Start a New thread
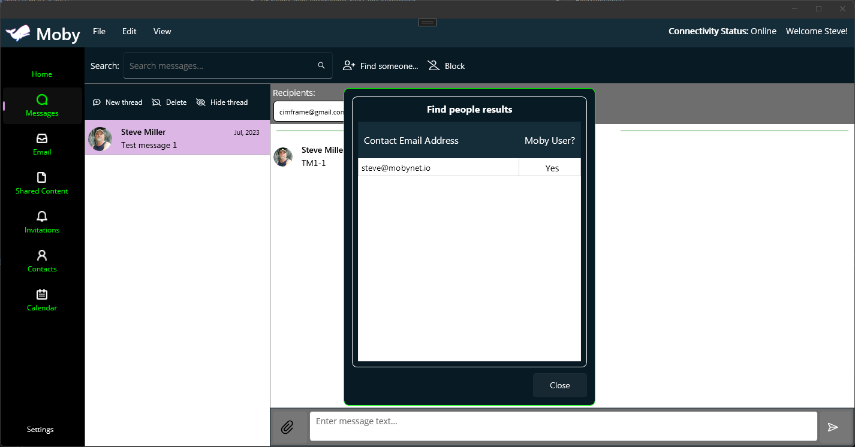Image resolution: width=855 pixels, height=447 pixels. tap(118, 102)
